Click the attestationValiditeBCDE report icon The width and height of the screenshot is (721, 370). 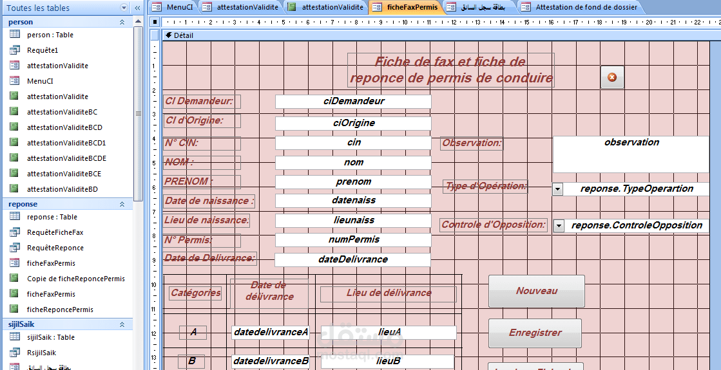[x=15, y=158]
